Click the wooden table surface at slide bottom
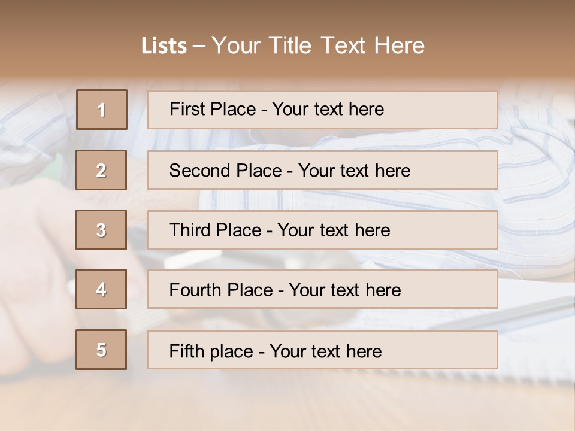The height and width of the screenshot is (431, 575). 287,401
